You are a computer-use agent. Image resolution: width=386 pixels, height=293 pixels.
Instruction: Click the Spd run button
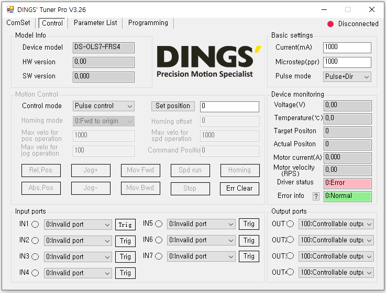[x=190, y=170]
